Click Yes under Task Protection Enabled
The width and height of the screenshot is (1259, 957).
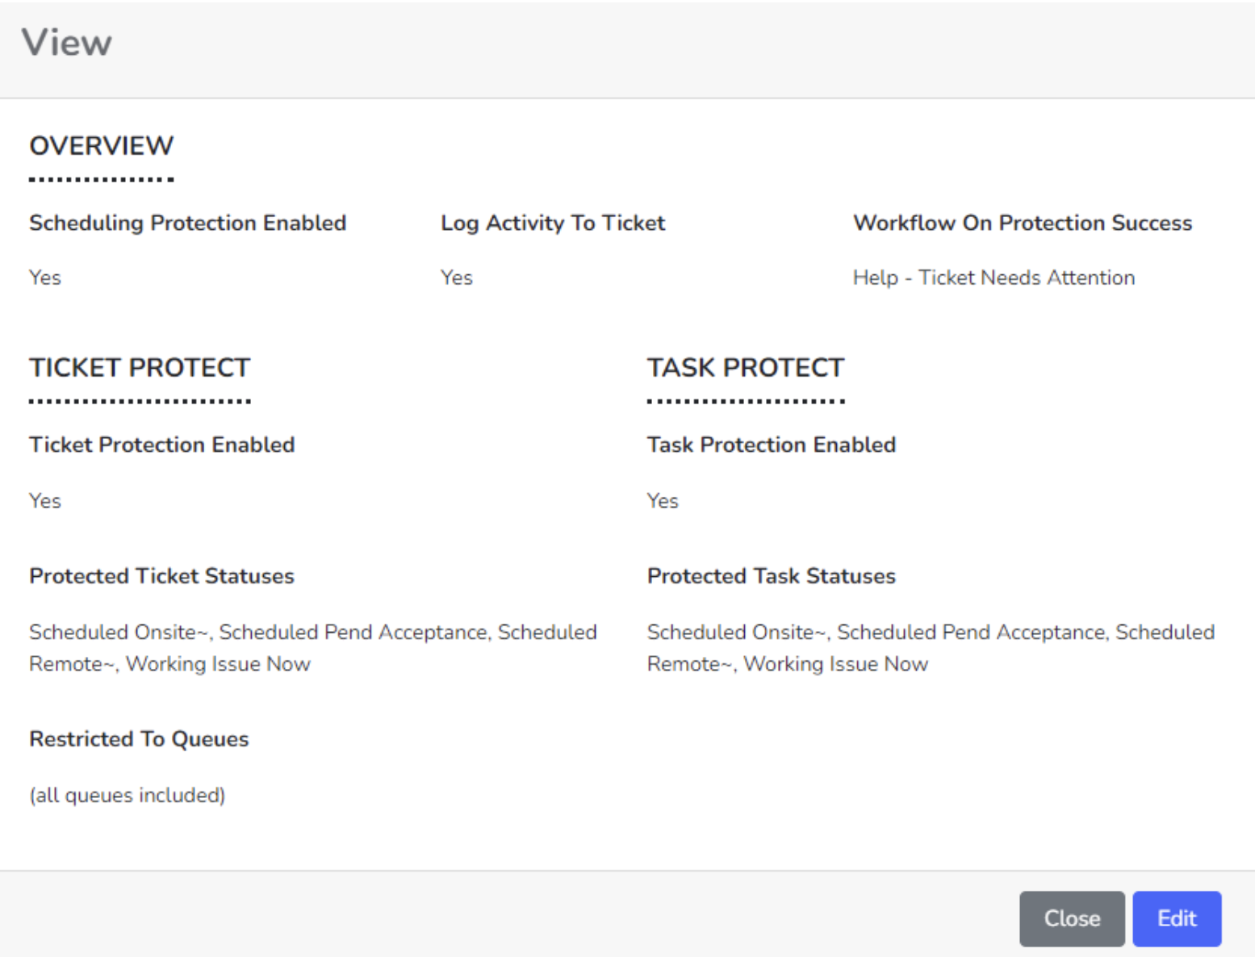pyautogui.click(x=663, y=501)
